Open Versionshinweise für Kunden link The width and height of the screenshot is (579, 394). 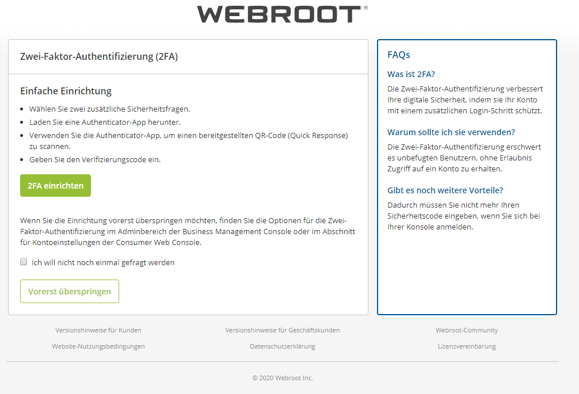click(98, 330)
